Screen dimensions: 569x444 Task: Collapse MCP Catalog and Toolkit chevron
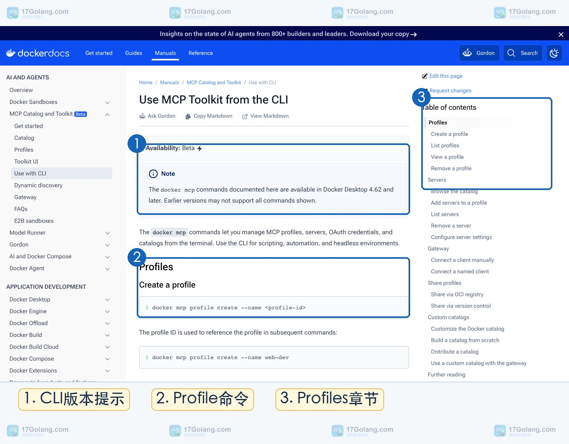point(107,114)
